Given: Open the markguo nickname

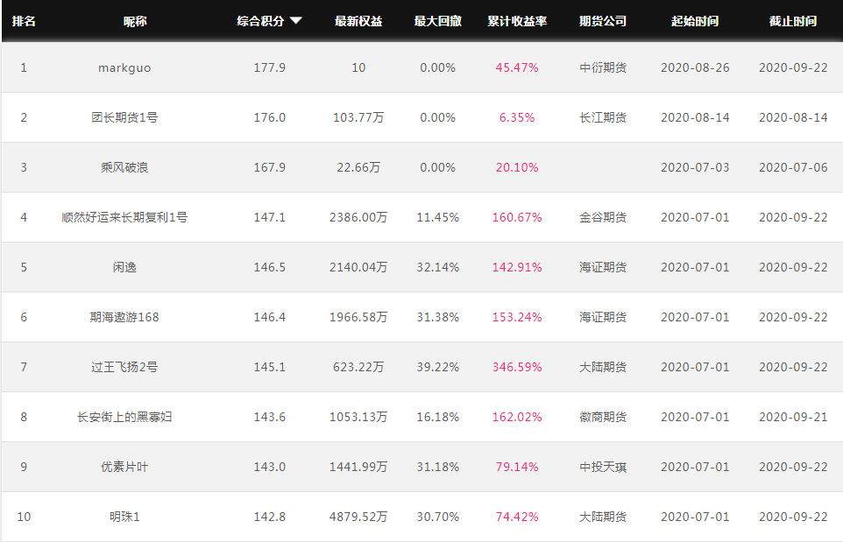Looking at the screenshot, I should tap(124, 68).
